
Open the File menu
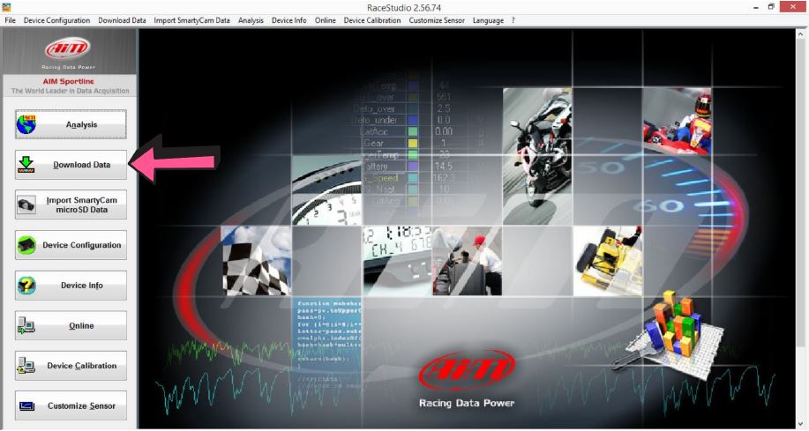11,20
